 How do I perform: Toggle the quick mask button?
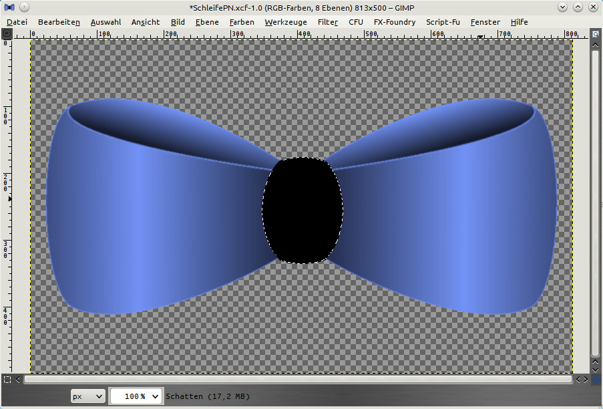[7, 380]
